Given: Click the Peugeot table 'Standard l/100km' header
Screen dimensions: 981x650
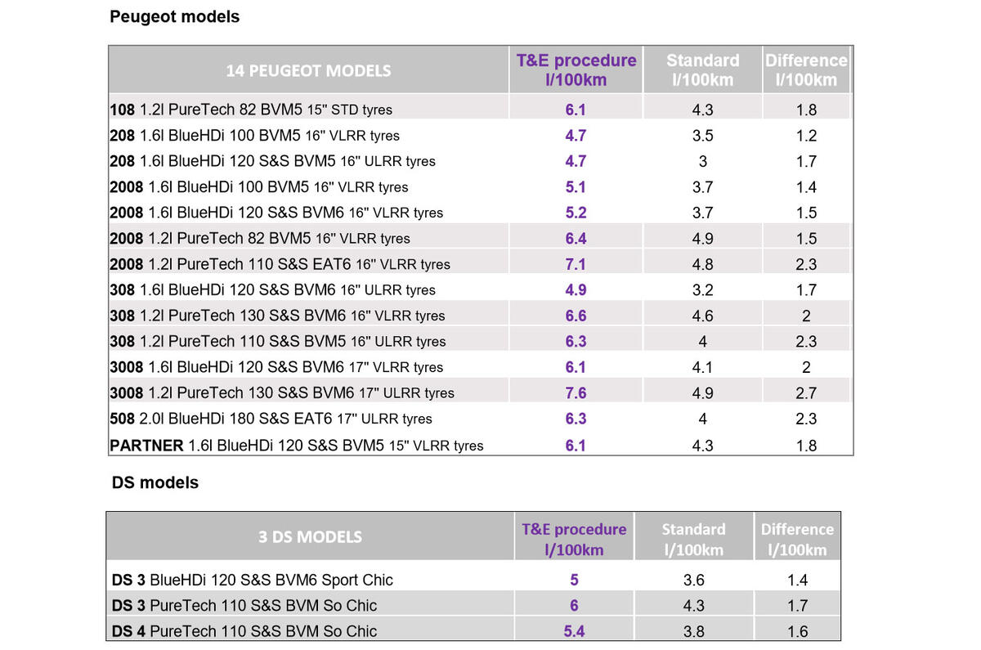Looking at the screenshot, I should (x=702, y=70).
